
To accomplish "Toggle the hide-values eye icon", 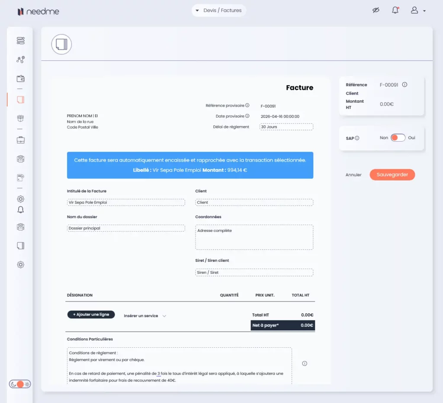I will [376, 10].
